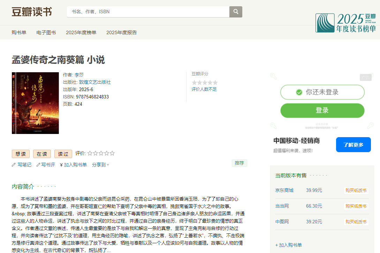Click the 了解更多 ad button
The height and width of the screenshot is (253, 380).
pos(353,144)
